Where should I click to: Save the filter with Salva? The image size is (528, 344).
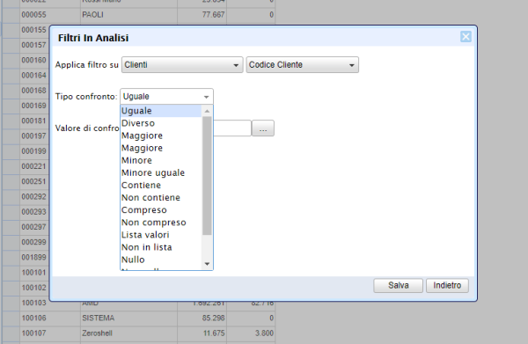click(x=398, y=285)
